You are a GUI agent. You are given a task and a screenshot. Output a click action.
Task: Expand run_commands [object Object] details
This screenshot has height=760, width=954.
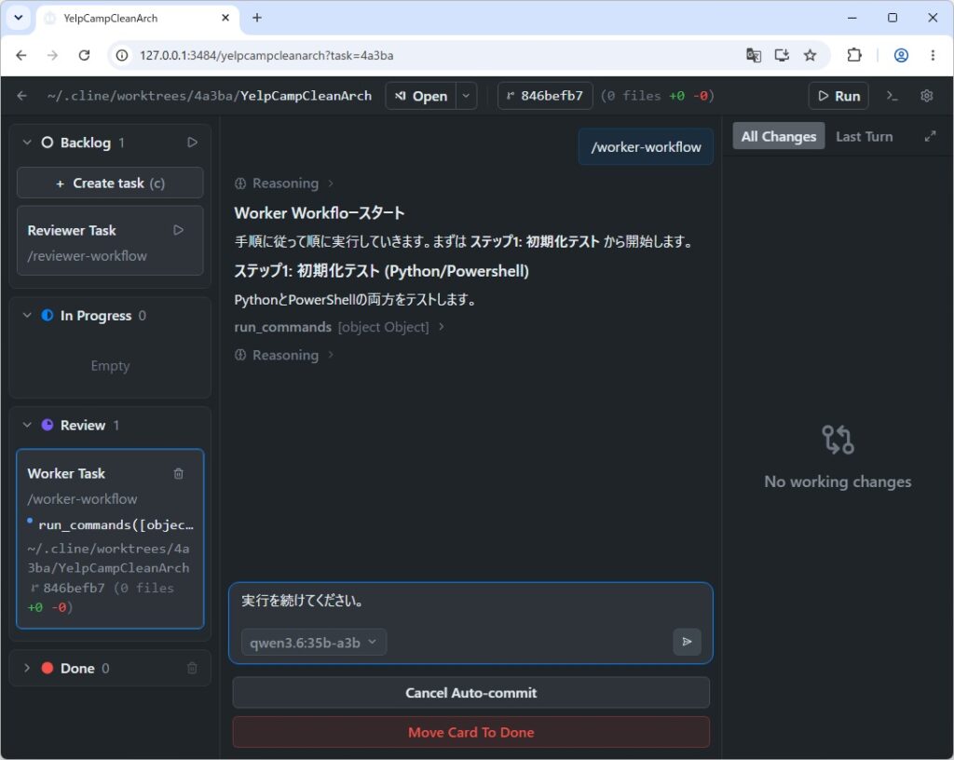[339, 327]
